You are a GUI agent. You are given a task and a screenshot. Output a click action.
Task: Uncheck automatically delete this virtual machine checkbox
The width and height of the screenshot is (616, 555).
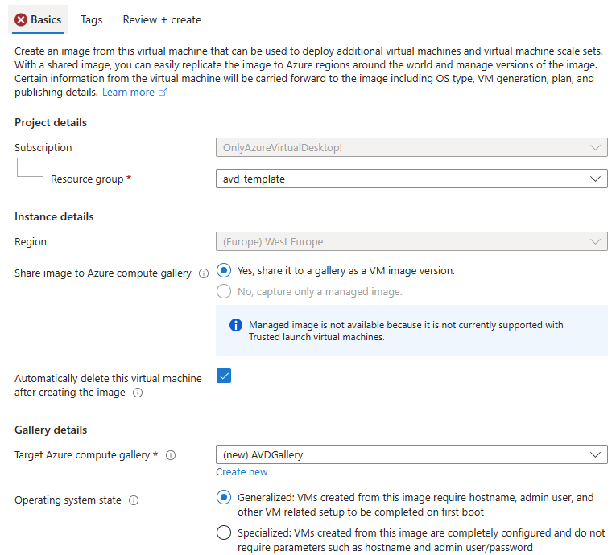(x=224, y=376)
